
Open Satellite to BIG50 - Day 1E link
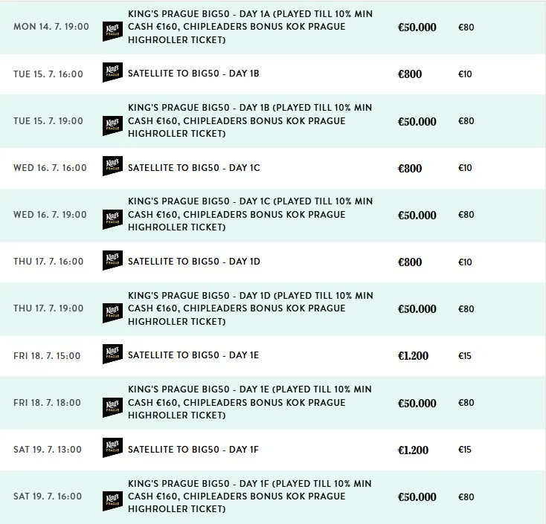tap(193, 355)
